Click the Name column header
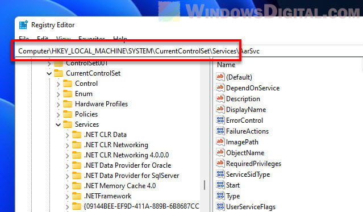 226,65
